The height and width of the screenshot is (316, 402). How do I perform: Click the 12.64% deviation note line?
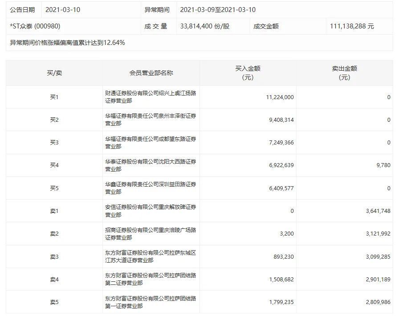coord(67,43)
